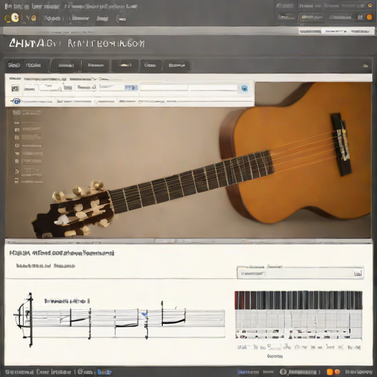This screenshot has height=377, width=377.
Task: Click the piano keyboard strip in the lower-right panel
Action: [298, 300]
